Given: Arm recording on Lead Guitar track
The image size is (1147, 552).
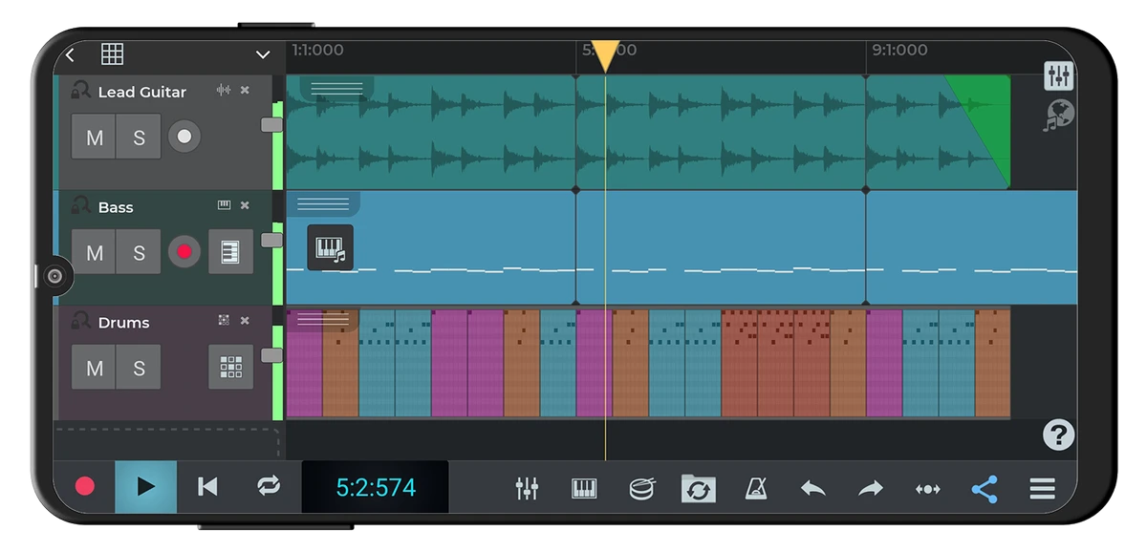Looking at the screenshot, I should [x=184, y=137].
